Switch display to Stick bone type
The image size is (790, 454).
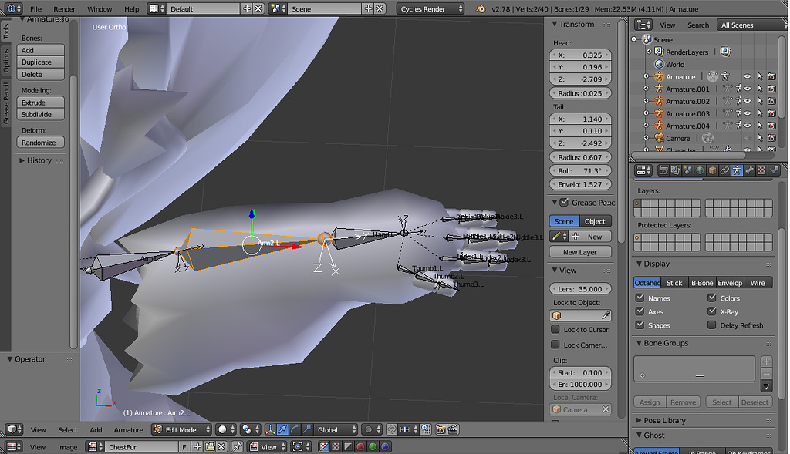click(674, 283)
